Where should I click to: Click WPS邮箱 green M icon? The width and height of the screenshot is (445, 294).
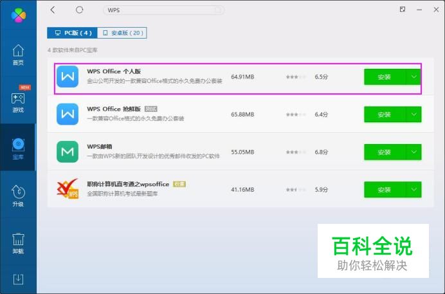click(68, 152)
